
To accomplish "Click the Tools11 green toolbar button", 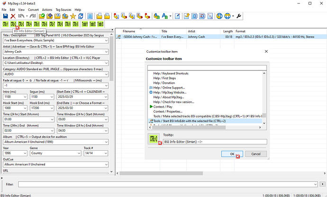I will click(x=85, y=24).
